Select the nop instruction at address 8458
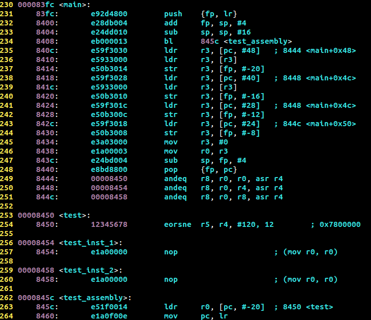Image resolution: width=371 pixels, height=320 pixels. pyautogui.click(x=171, y=279)
